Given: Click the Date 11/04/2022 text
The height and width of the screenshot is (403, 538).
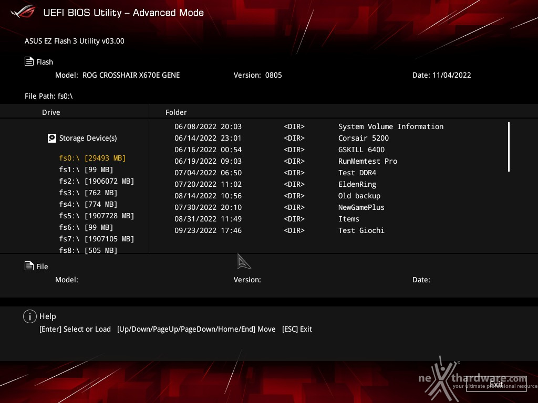Looking at the screenshot, I should (x=441, y=75).
